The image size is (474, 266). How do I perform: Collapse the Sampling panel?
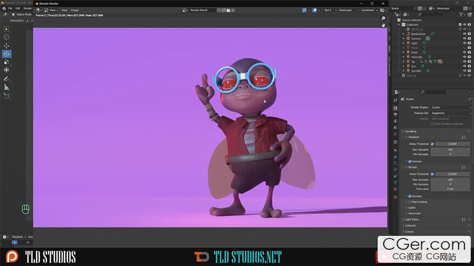(x=410, y=132)
